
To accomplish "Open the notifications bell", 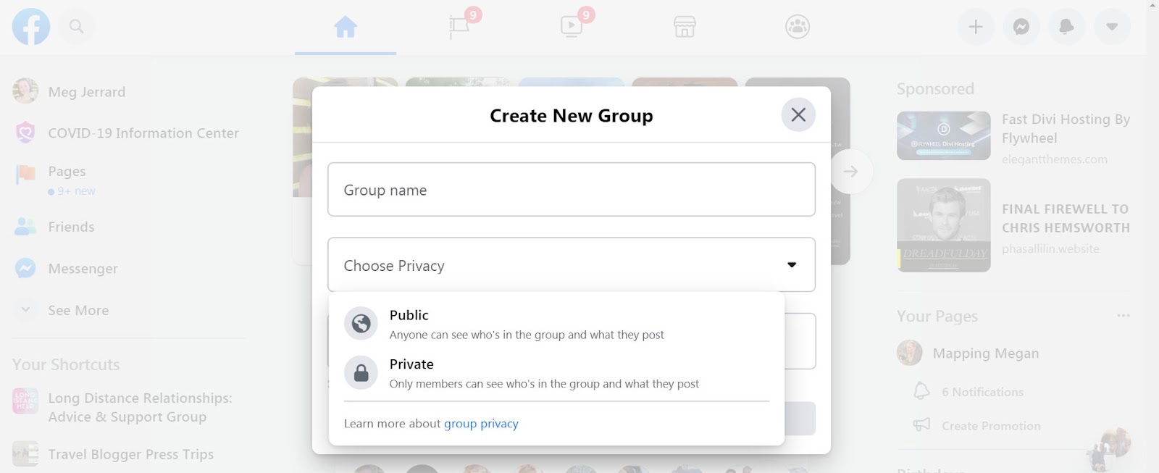I will click(1066, 27).
